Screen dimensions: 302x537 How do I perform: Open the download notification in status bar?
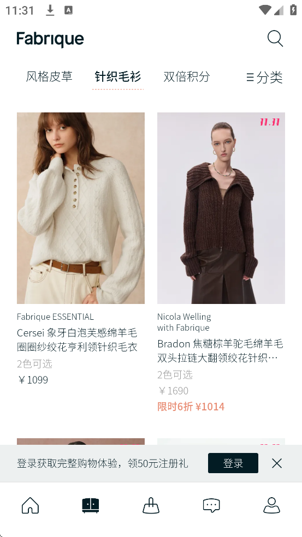[x=50, y=10]
